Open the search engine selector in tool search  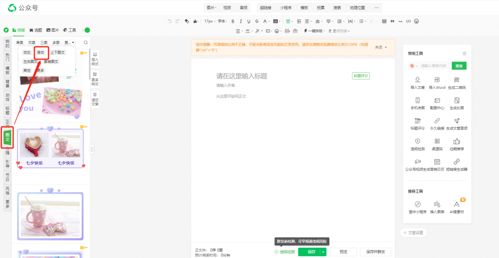tap(413, 66)
